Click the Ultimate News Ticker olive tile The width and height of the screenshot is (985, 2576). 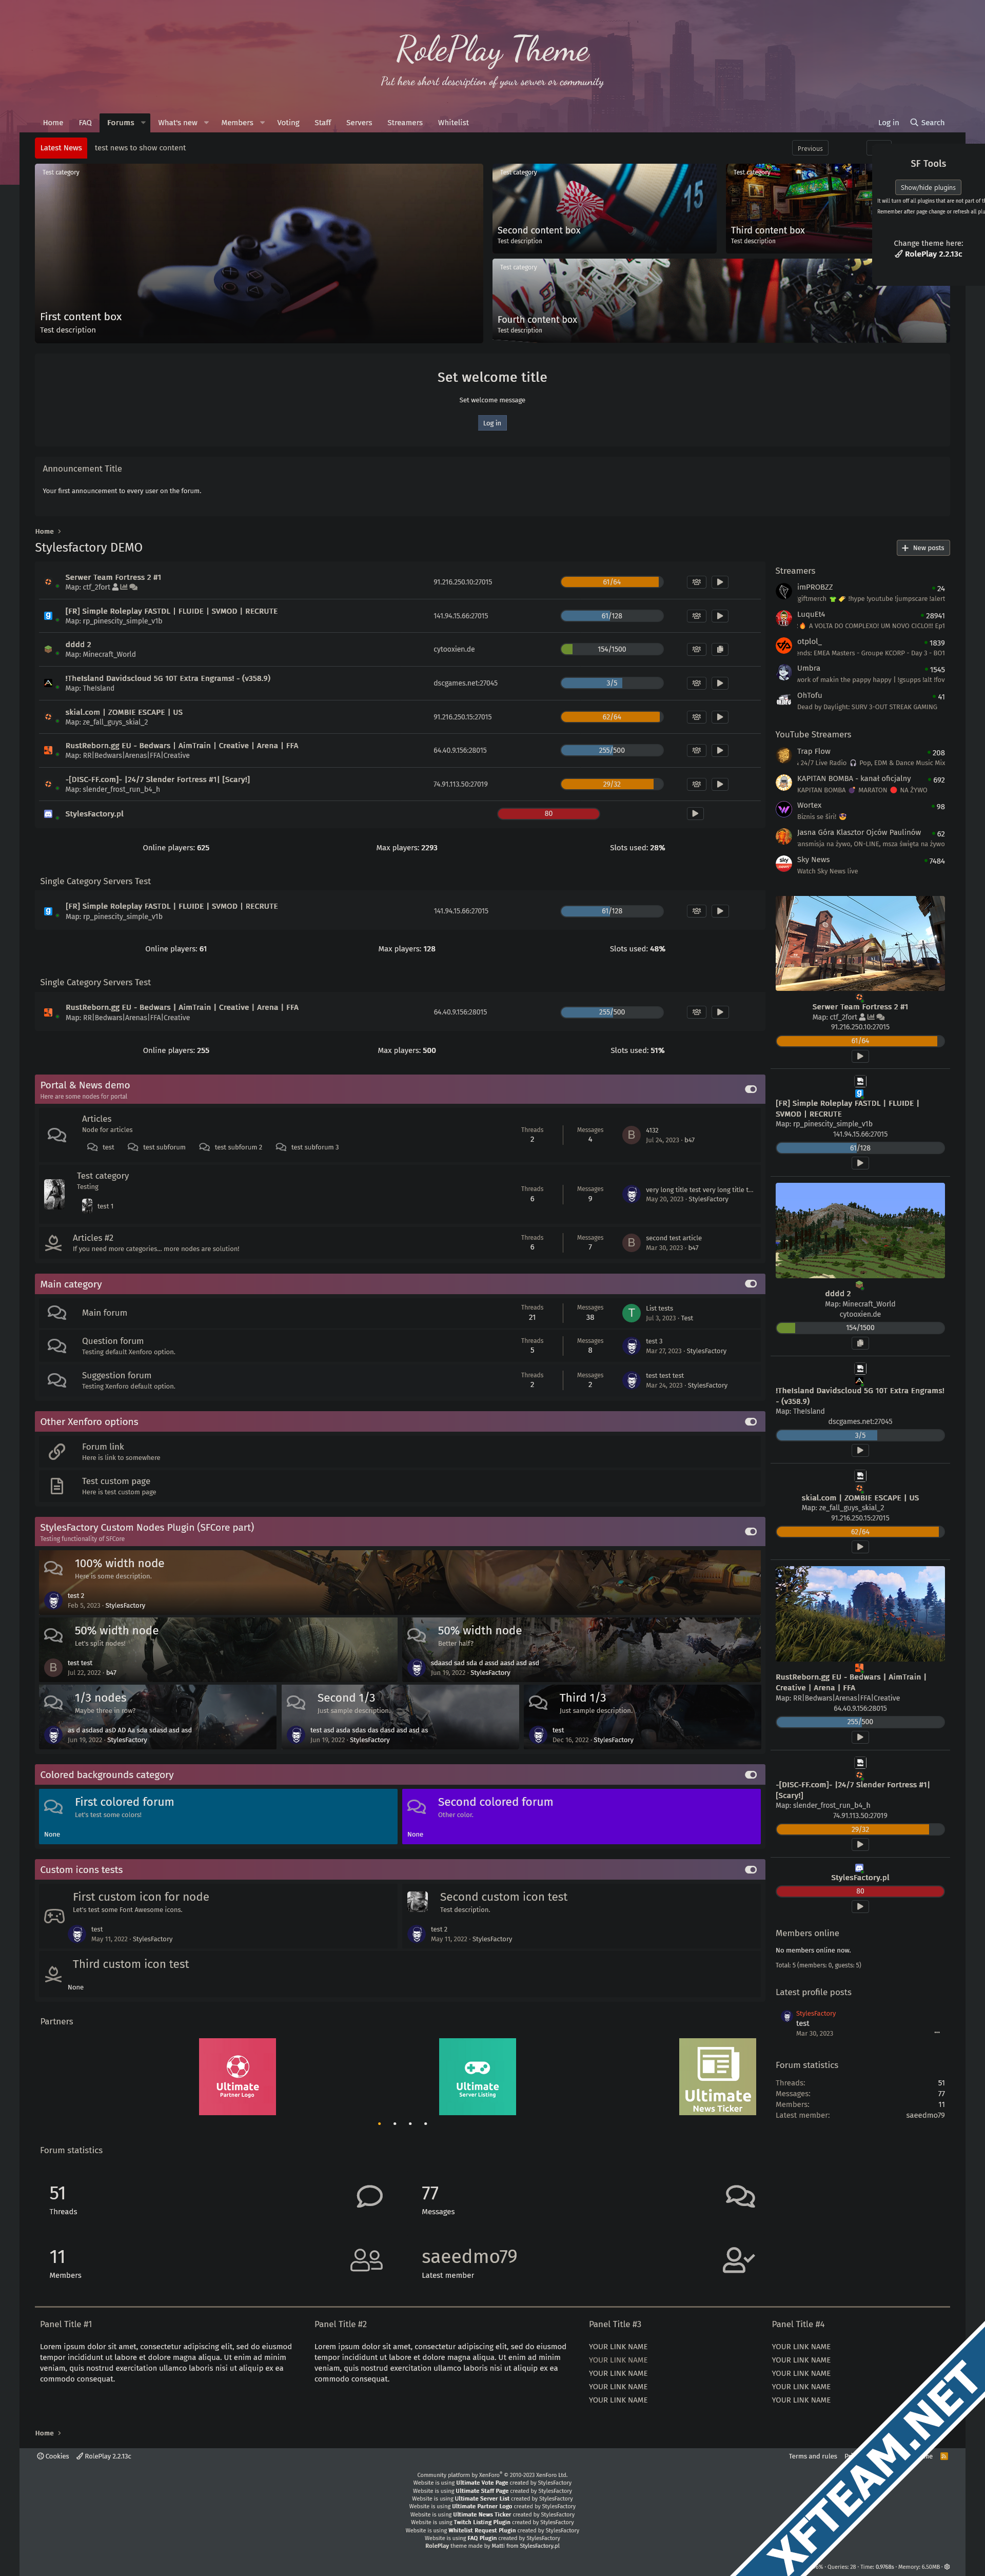pyautogui.click(x=717, y=2076)
